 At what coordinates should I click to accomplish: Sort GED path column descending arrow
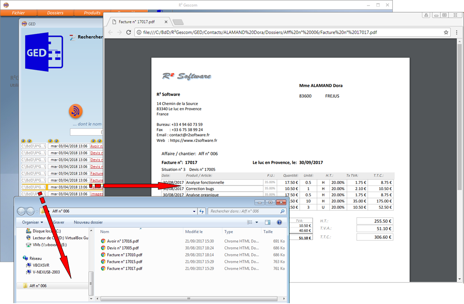(x=23, y=141)
